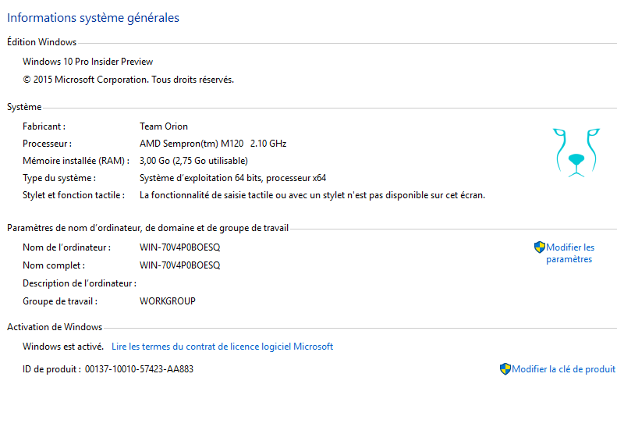Click the shield icon beside Modifier la clé de produit

click(x=505, y=369)
